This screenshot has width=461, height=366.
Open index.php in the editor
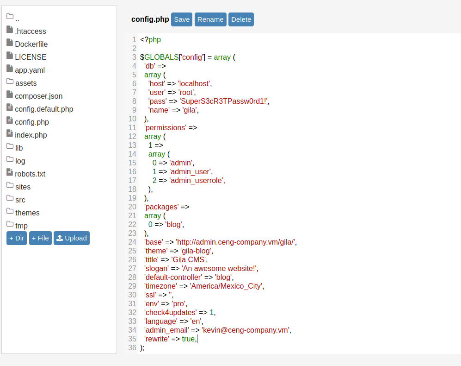(x=31, y=135)
